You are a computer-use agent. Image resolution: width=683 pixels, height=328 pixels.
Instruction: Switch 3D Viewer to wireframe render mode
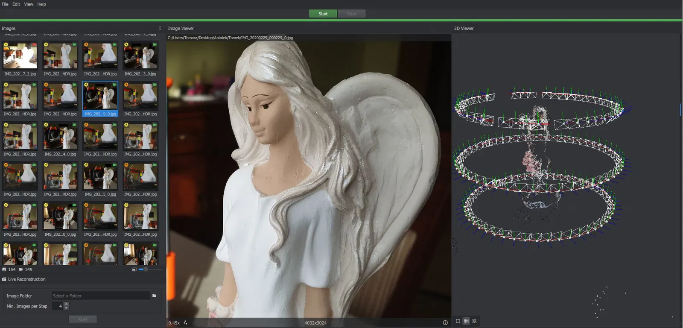[x=466, y=321]
